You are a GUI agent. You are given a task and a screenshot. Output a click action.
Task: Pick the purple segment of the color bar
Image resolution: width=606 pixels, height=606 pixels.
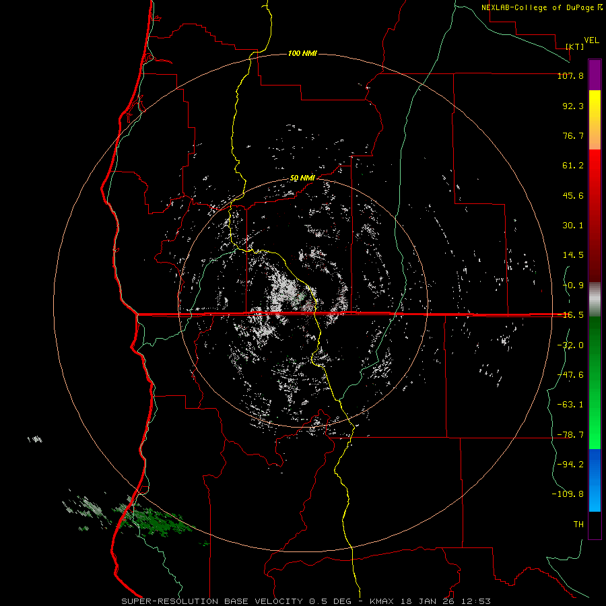(x=595, y=75)
